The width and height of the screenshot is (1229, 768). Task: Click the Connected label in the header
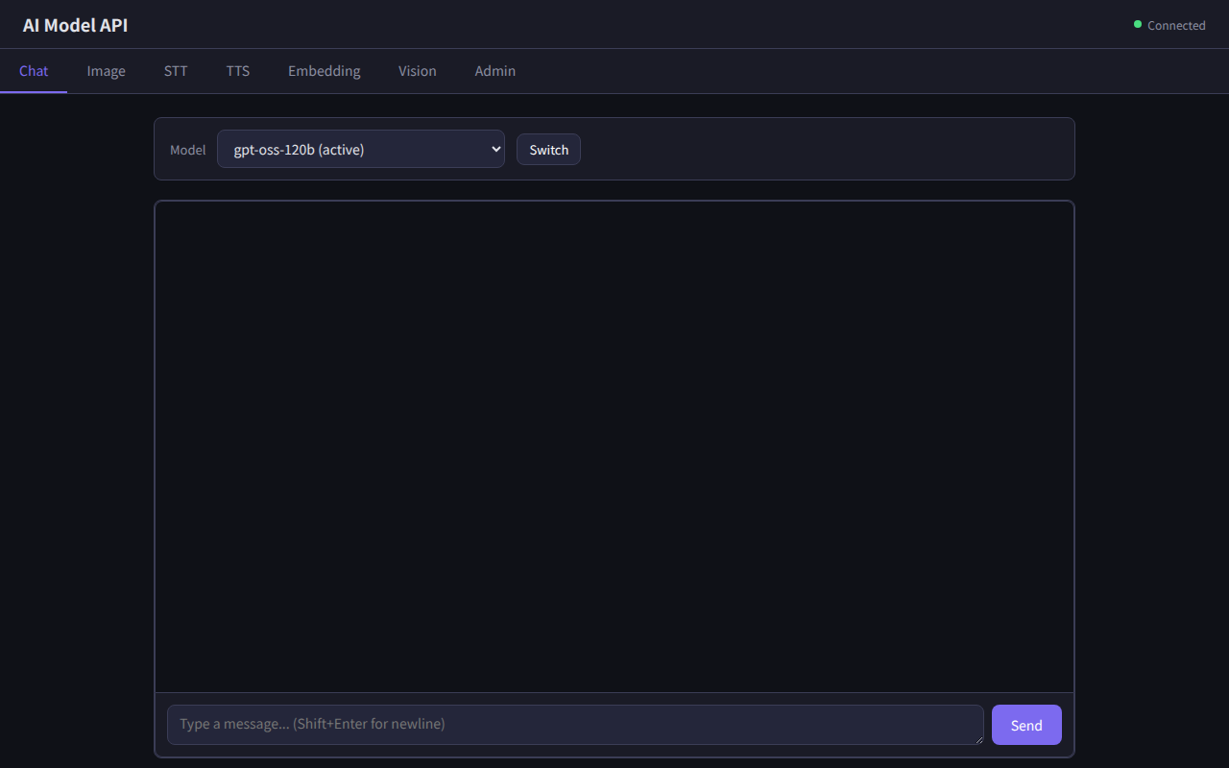pos(1176,25)
